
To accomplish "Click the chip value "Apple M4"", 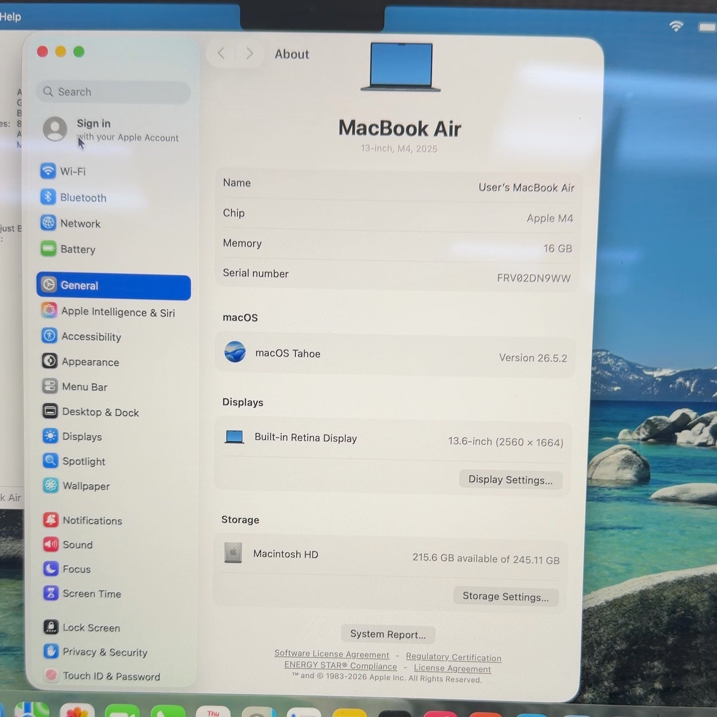I will [x=550, y=218].
